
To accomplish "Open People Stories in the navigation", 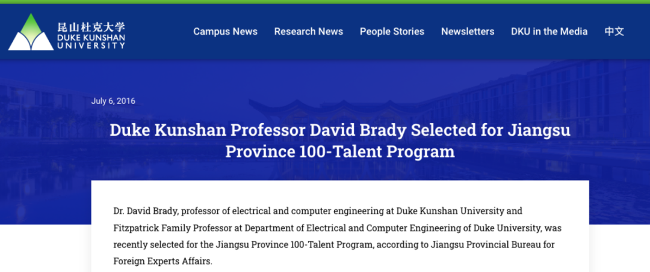I will 392,31.
